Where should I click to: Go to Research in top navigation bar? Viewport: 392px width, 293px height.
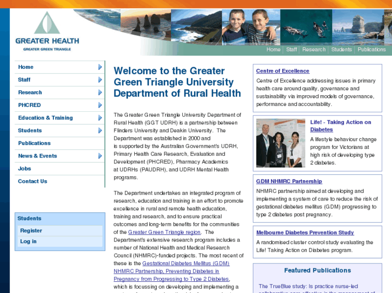[314, 49]
